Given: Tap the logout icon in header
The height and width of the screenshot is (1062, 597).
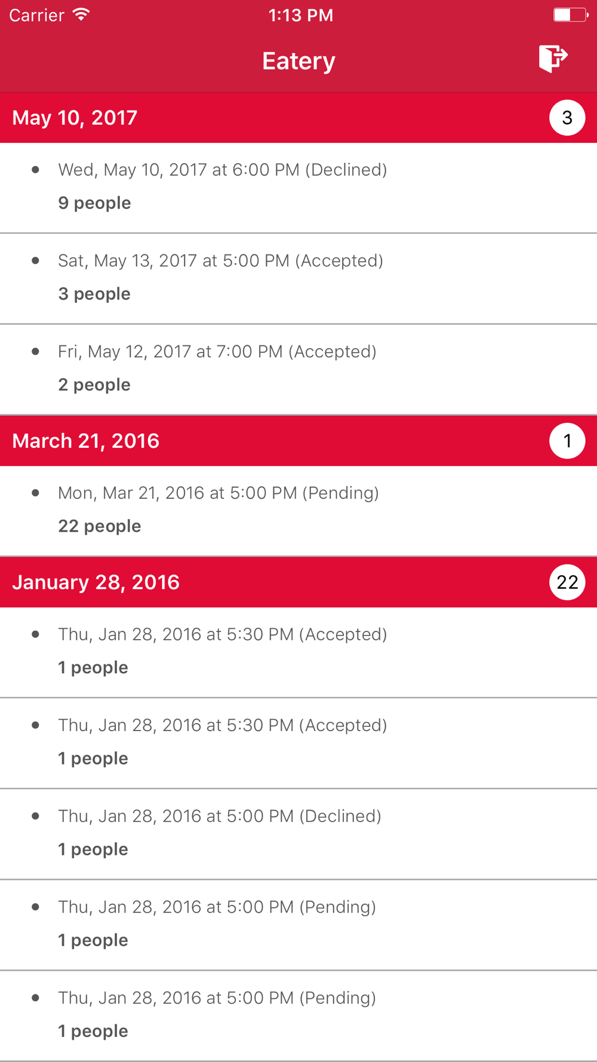Looking at the screenshot, I should coord(553,59).
